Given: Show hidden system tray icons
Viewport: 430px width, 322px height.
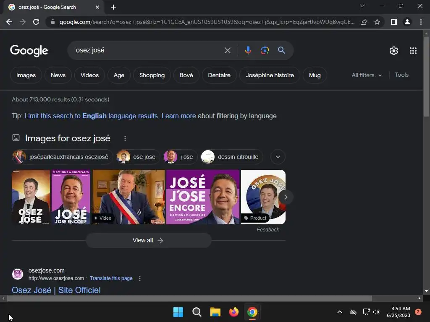Looking at the screenshot, I should click(339, 312).
